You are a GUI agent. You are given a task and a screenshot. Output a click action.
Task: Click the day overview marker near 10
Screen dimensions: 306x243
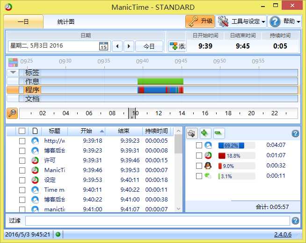click(132, 113)
